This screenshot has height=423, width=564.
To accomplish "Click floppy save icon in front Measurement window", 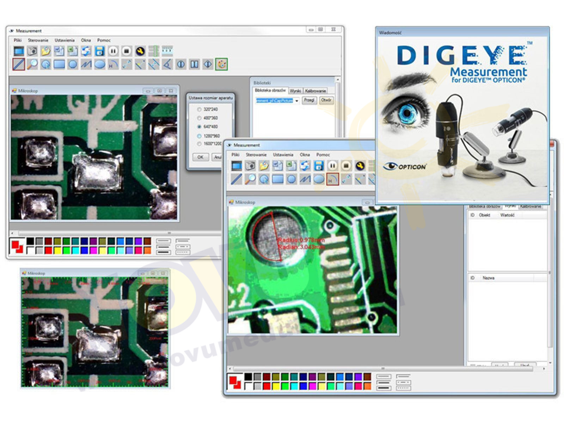I will point(319,166).
